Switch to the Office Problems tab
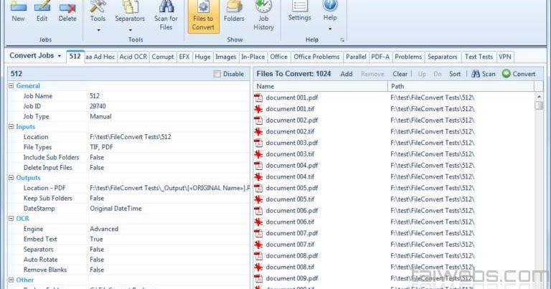 pos(316,57)
